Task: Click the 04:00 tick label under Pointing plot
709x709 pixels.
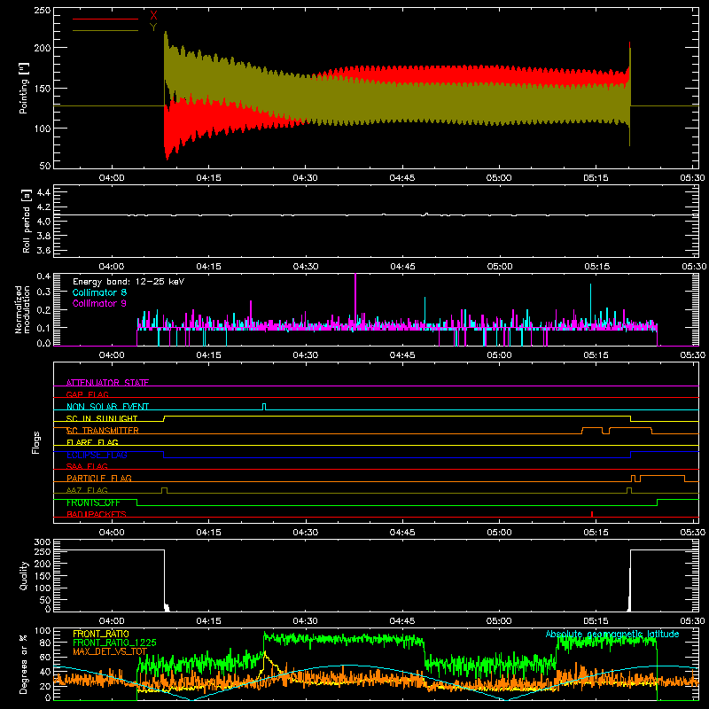Action: [x=112, y=178]
